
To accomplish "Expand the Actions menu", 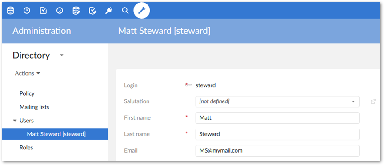I will point(28,73).
